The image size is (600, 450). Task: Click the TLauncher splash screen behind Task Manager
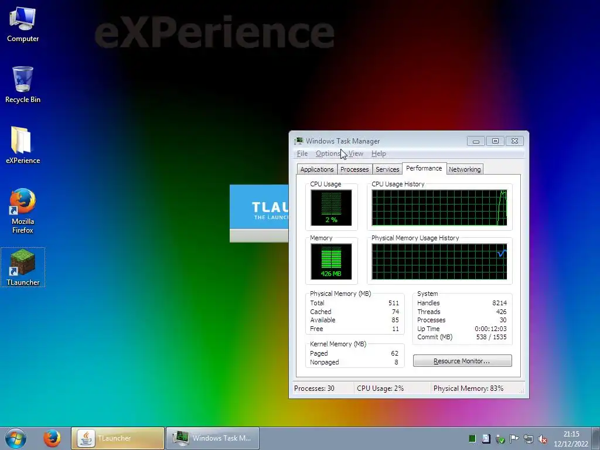click(x=259, y=213)
